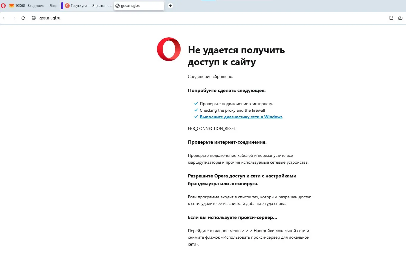Click the 'Checking the proxy and the firewall' item

pyautogui.click(x=232, y=111)
